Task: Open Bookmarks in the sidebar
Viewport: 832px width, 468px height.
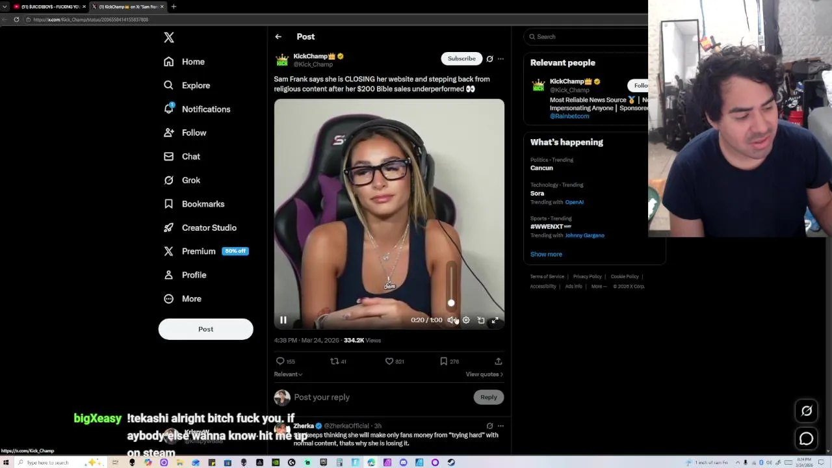Action: tap(194, 204)
